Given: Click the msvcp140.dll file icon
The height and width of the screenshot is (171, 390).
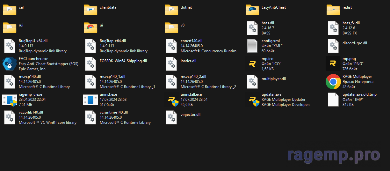Looking at the screenshot, I should click(x=10, y=82).
